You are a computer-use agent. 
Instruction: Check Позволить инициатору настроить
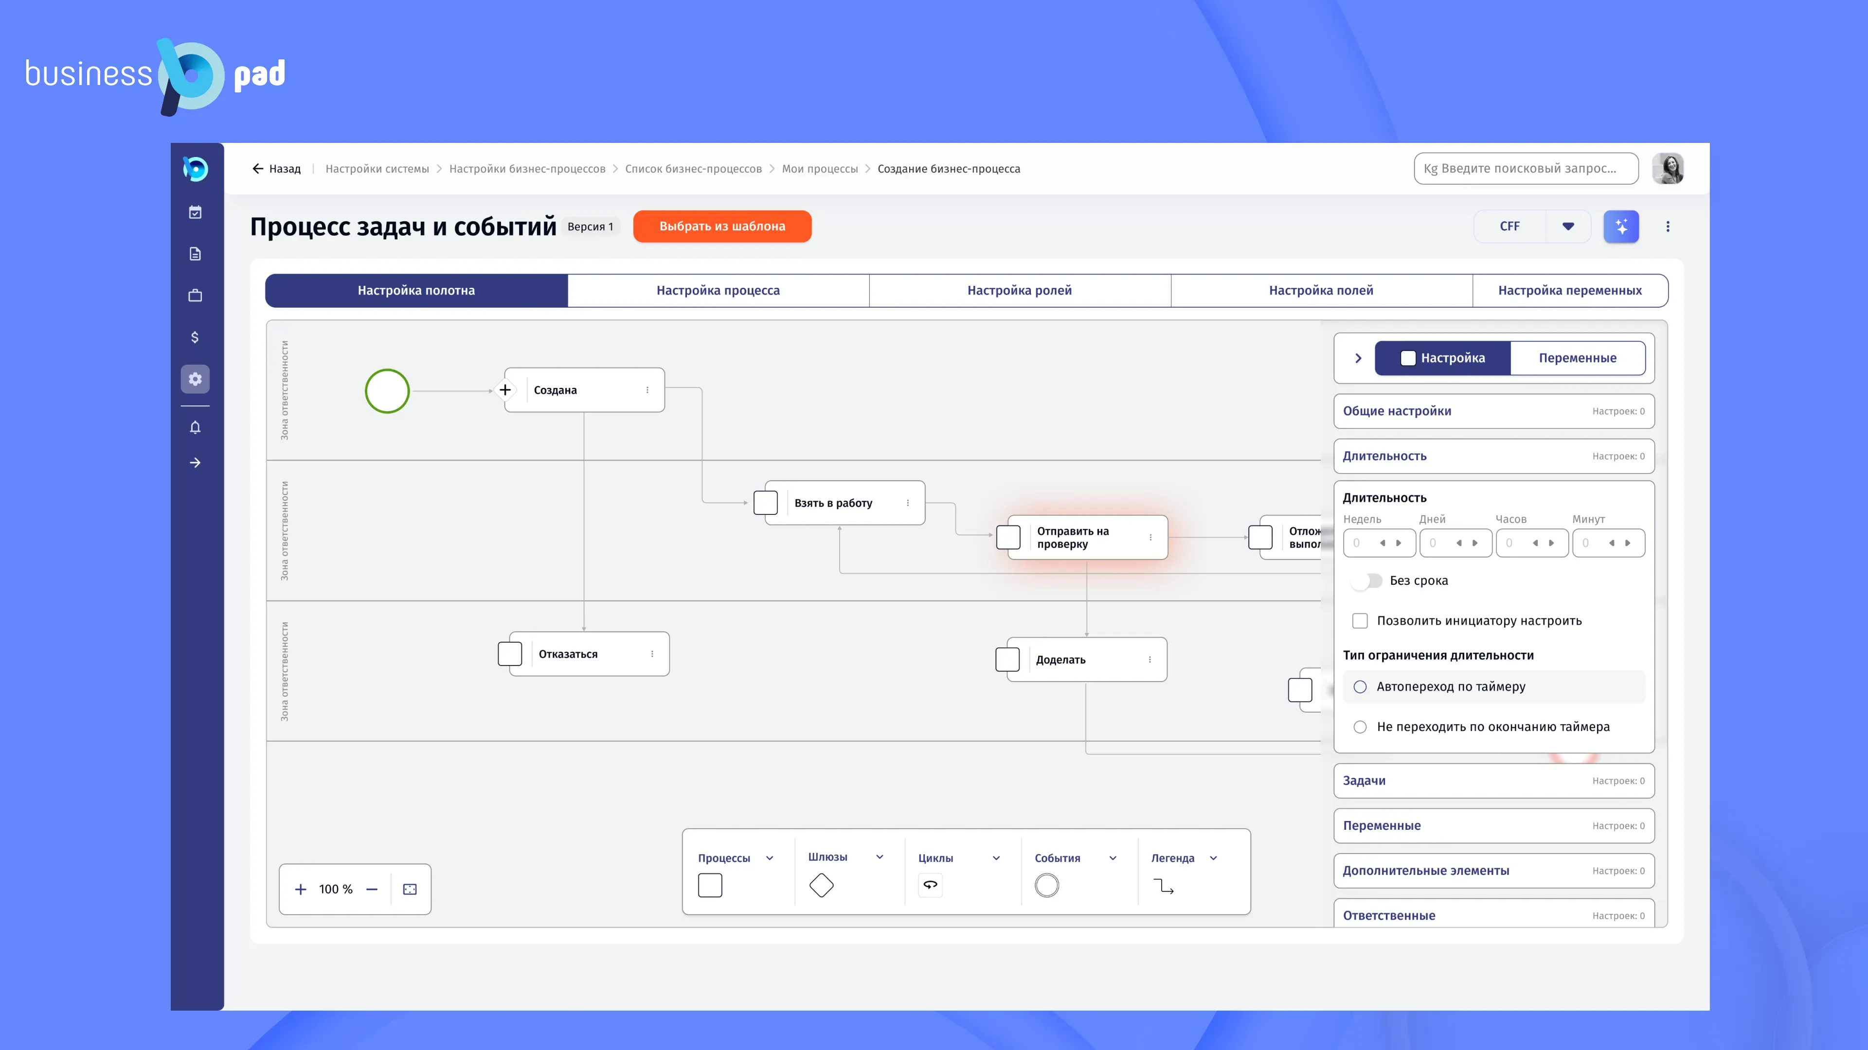click(x=1361, y=621)
